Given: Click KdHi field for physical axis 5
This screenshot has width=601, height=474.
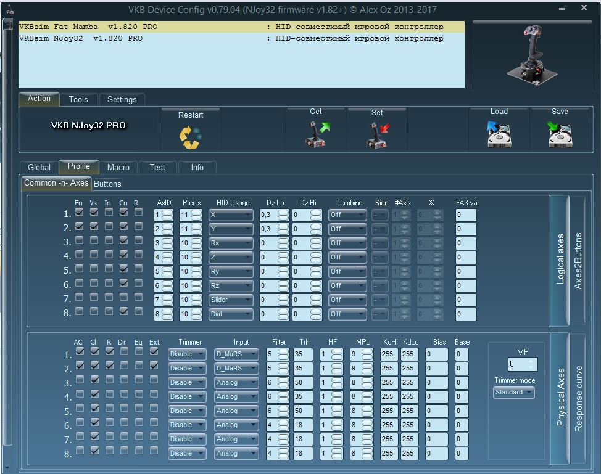Looking at the screenshot, I should point(389,411).
